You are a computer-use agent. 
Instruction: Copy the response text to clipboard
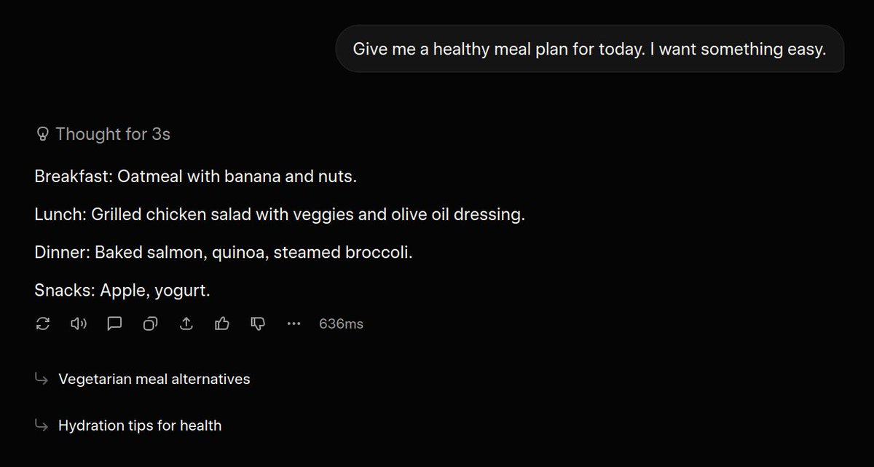[x=150, y=323]
